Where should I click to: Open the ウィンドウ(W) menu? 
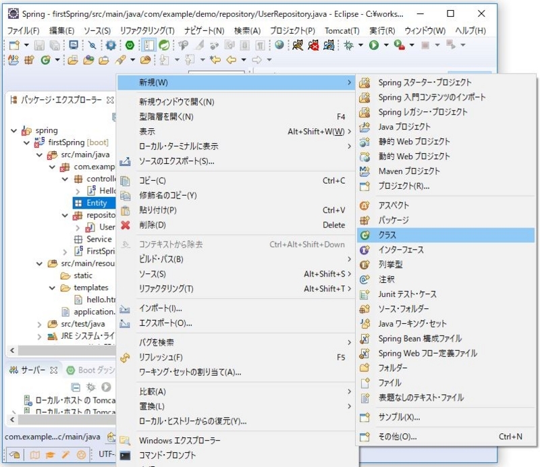(425, 30)
